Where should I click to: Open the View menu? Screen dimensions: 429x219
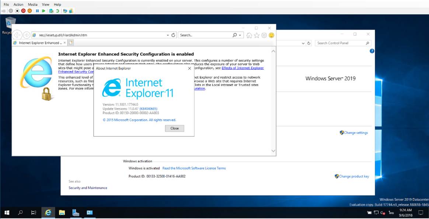[46, 4]
